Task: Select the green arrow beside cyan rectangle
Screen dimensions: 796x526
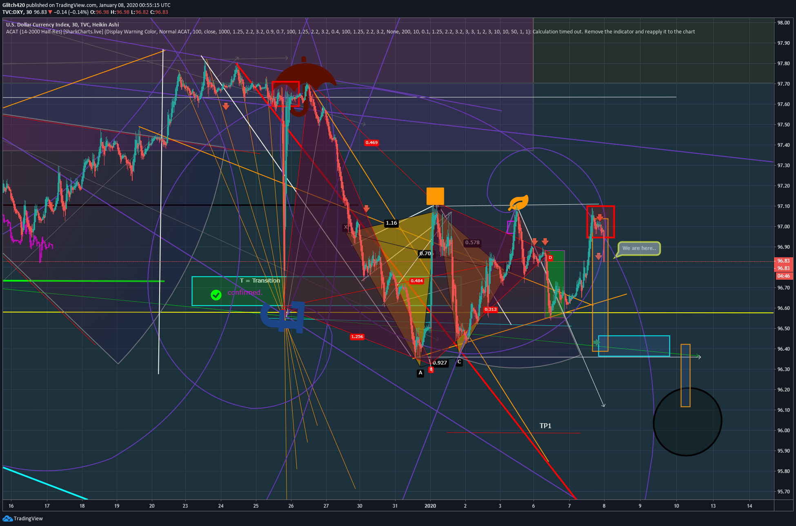Action: (x=596, y=343)
